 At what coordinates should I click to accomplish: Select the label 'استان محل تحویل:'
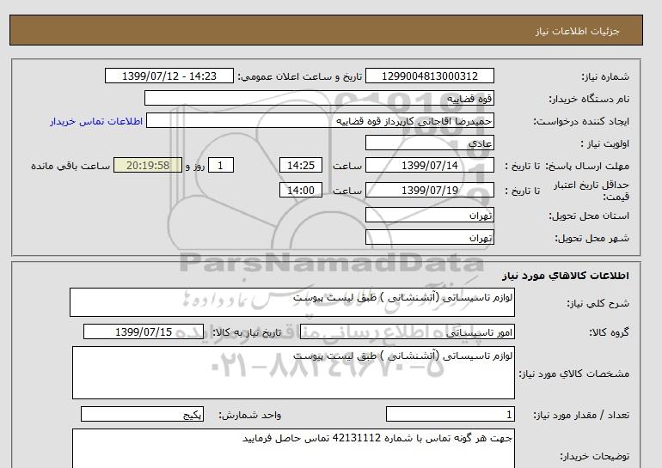click(589, 216)
